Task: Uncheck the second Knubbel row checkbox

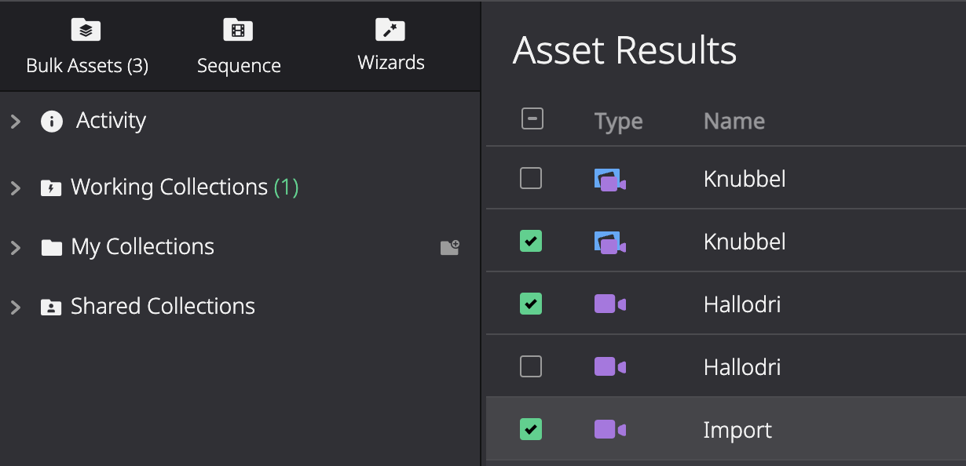Action: [531, 241]
